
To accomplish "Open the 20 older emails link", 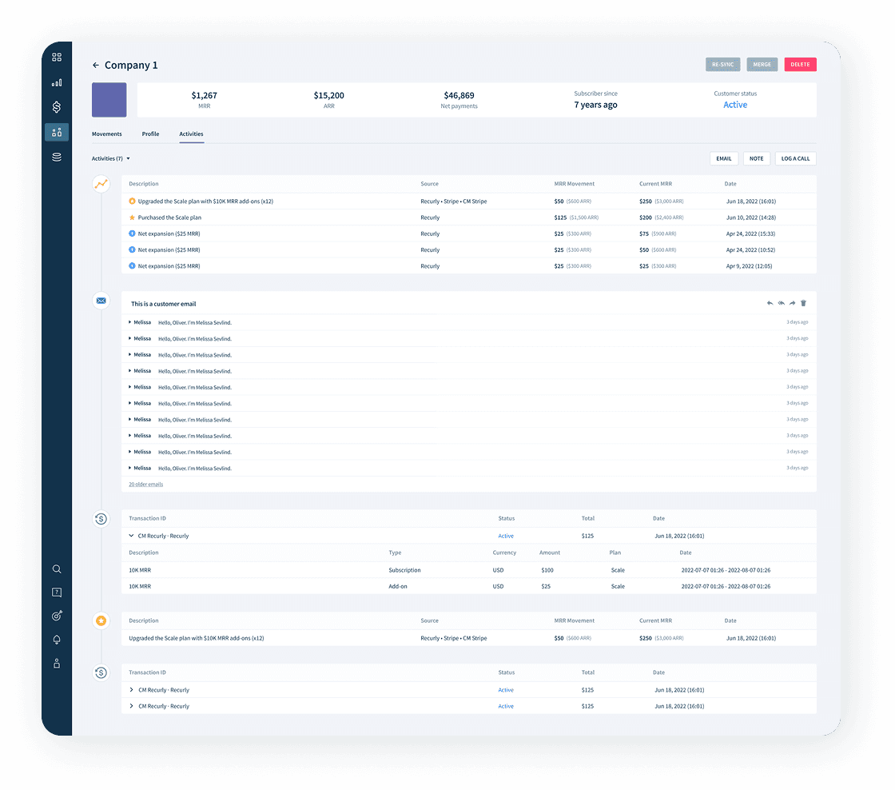I will [146, 485].
